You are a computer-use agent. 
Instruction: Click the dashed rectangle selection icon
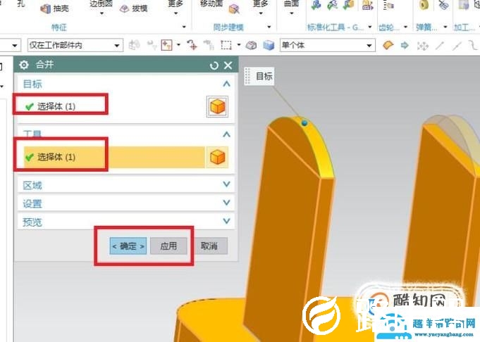(226, 46)
